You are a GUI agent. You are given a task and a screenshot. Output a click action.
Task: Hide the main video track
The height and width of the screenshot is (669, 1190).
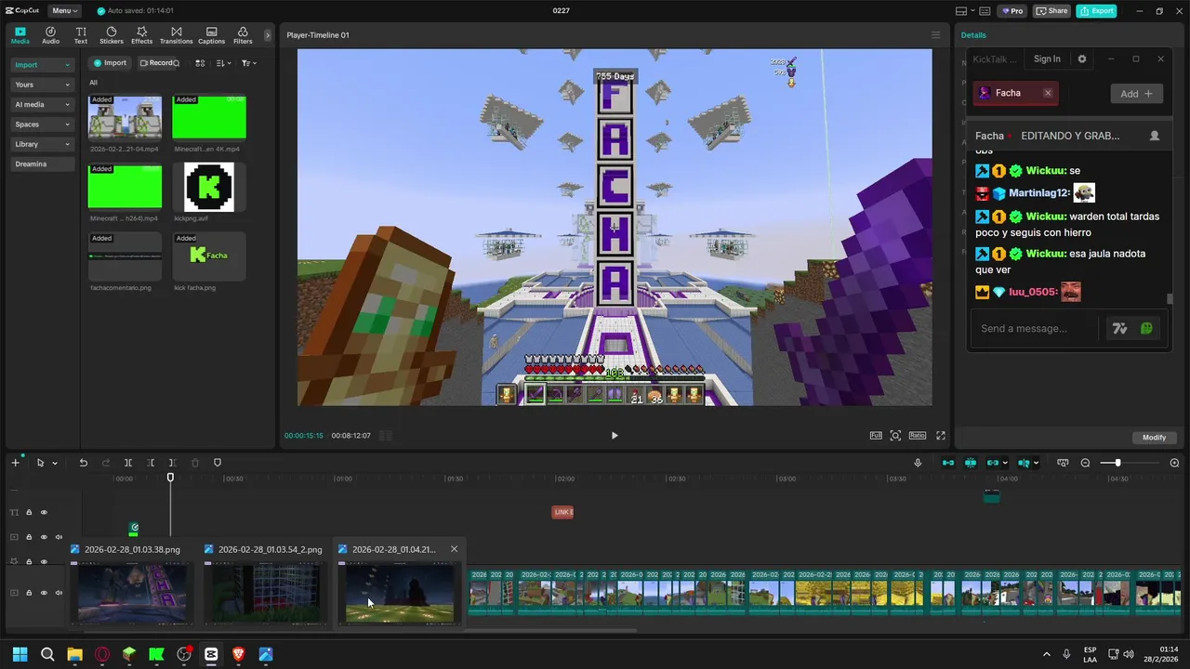44,593
